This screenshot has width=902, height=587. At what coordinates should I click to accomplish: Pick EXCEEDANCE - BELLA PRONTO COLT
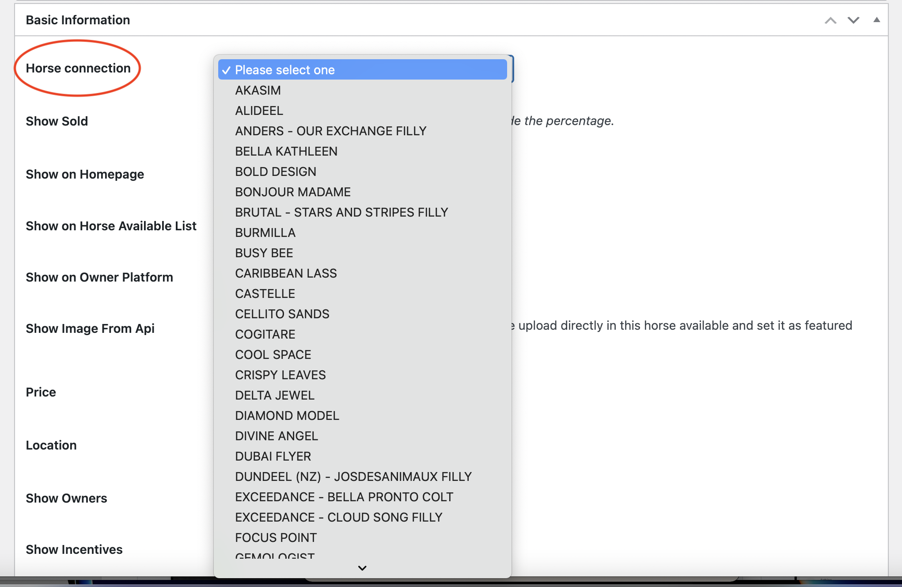point(344,497)
